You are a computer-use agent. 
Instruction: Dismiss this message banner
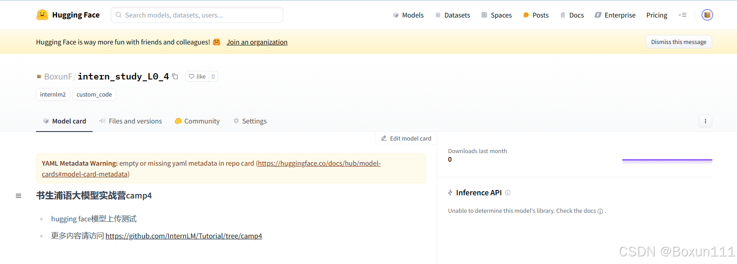click(x=679, y=42)
